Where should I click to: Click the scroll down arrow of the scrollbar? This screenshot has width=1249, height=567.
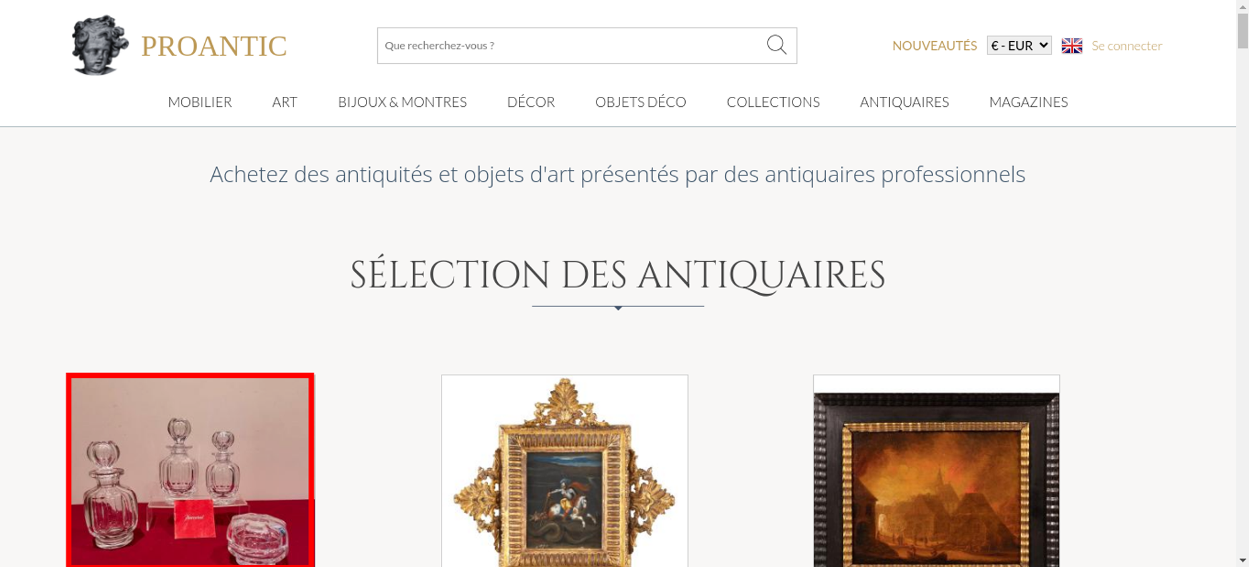(1242, 560)
